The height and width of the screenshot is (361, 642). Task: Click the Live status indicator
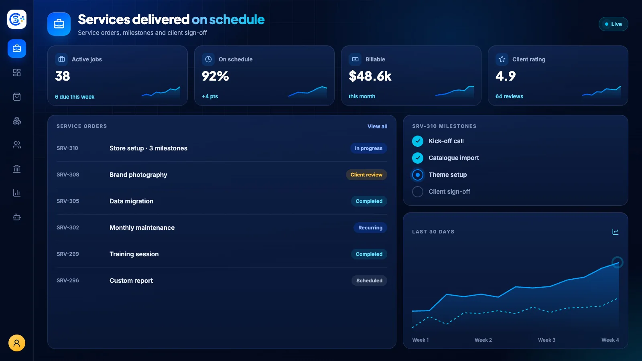(613, 24)
